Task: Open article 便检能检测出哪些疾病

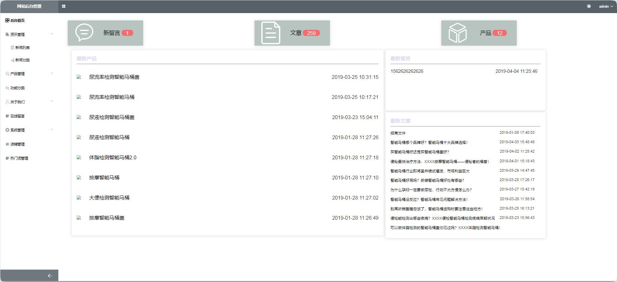Action: pos(443,218)
